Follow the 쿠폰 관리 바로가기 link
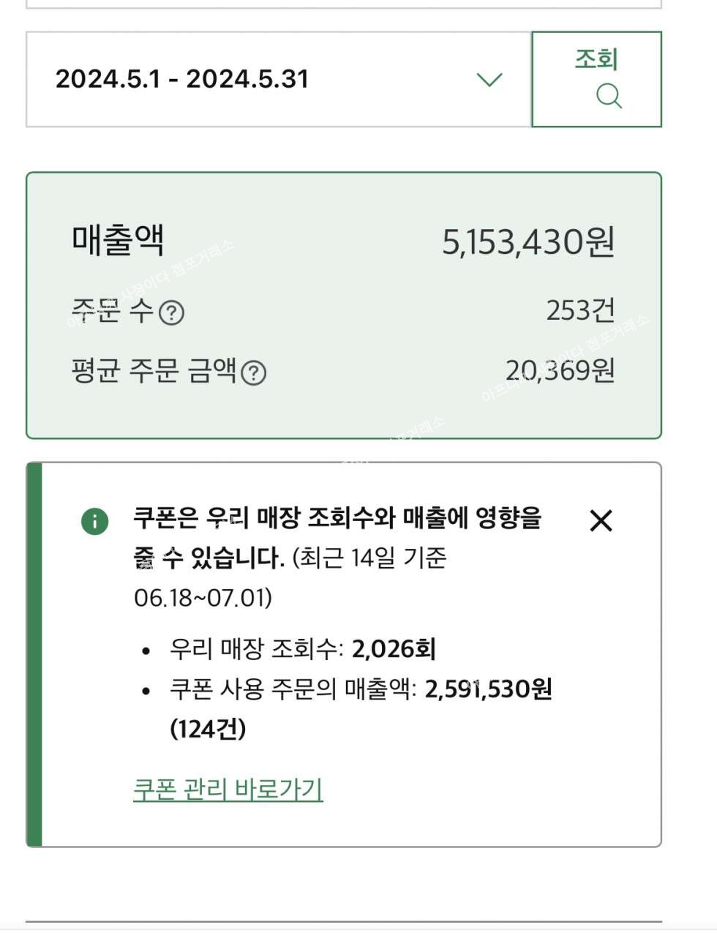This screenshot has height=933, width=717. tap(228, 789)
